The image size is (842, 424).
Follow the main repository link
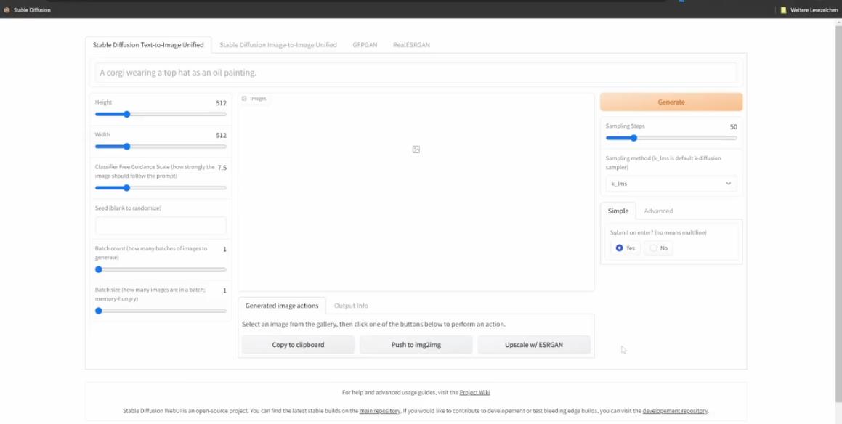[380, 411]
